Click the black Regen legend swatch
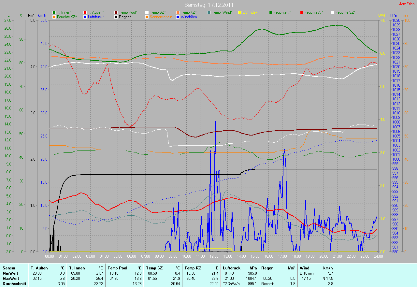417x287 pixels. 116,17
